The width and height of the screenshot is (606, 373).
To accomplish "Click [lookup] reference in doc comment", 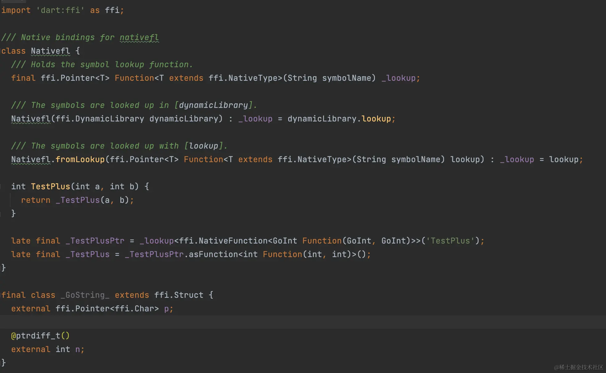I will [204, 146].
